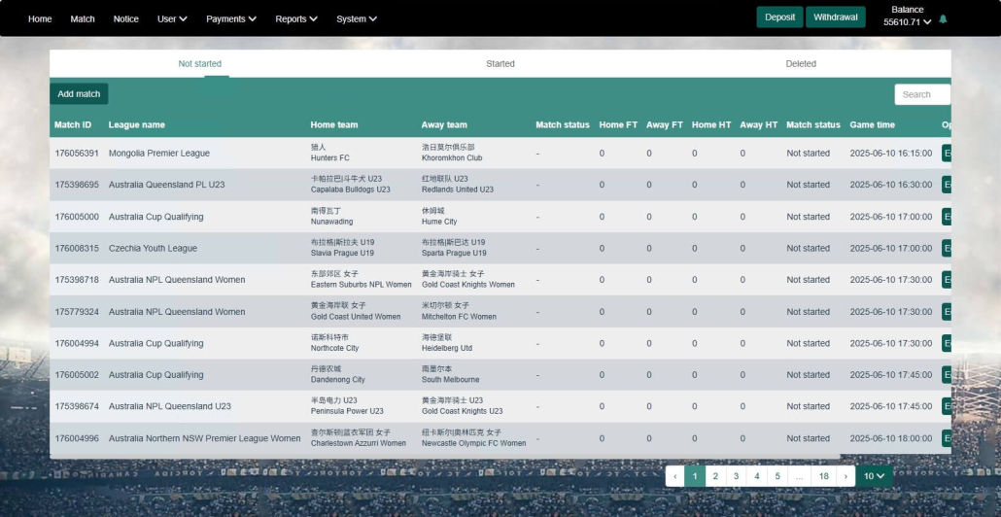Go to the Home menu item
Screen dimensions: 1001x517
tap(40, 19)
